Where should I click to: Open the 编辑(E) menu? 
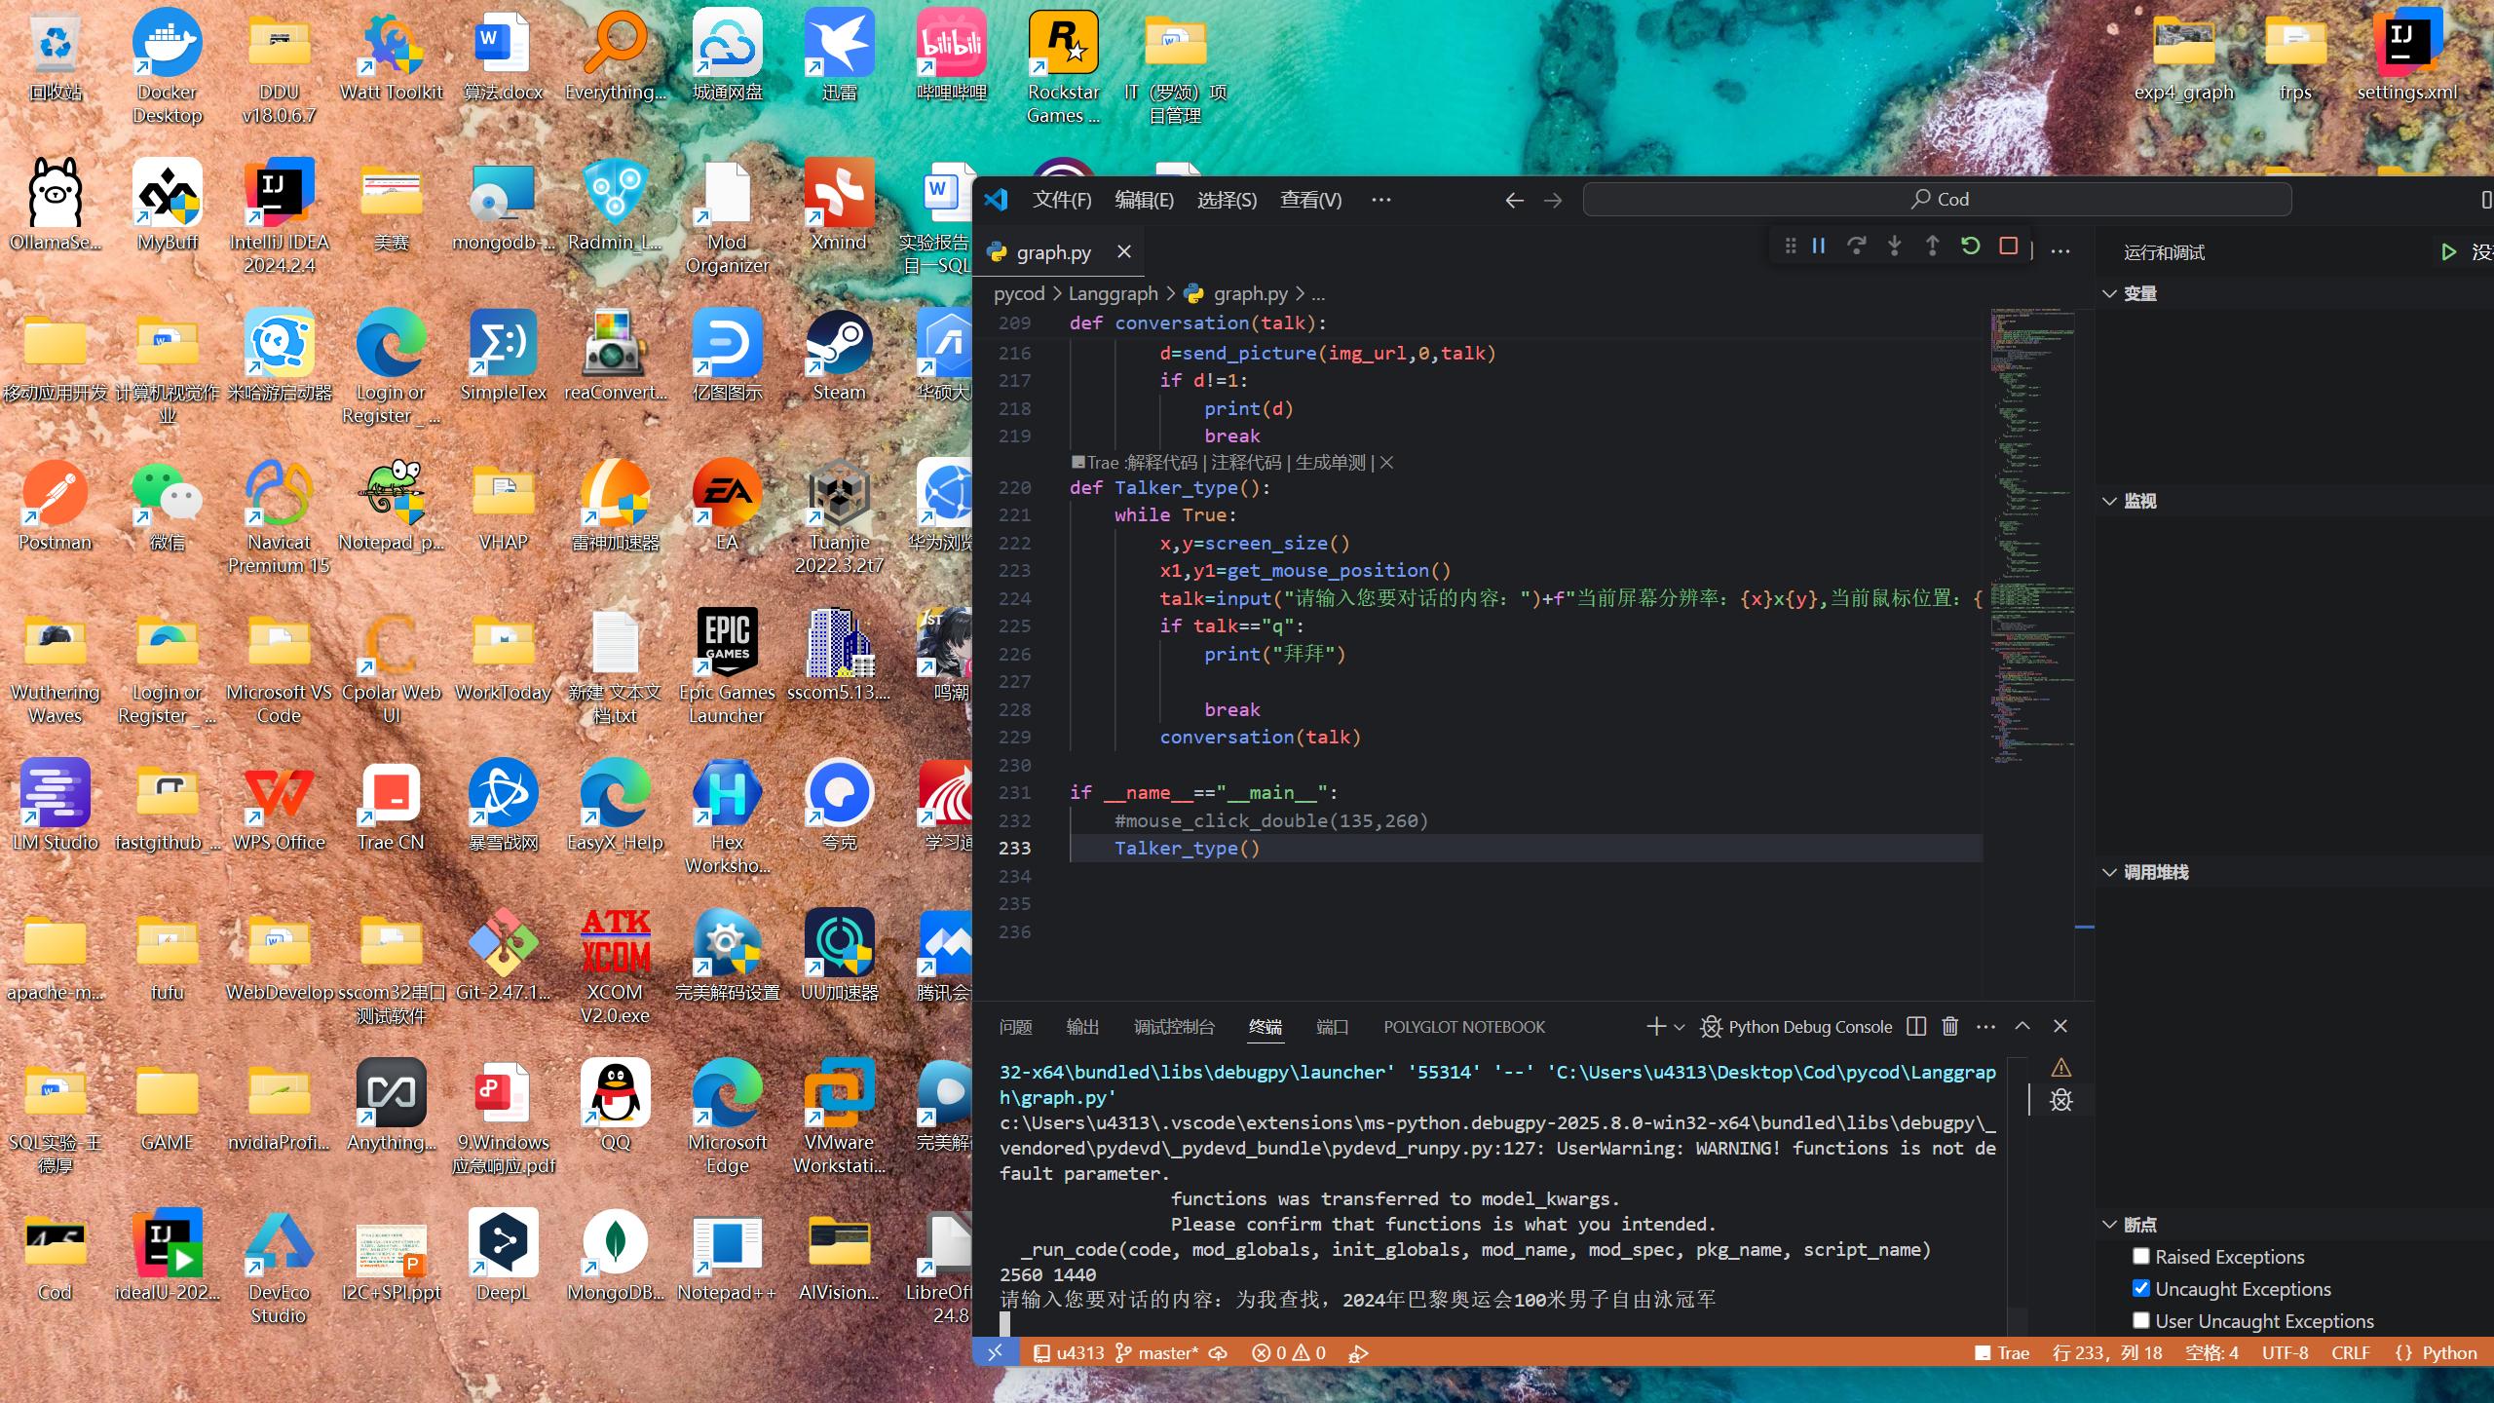[1144, 200]
